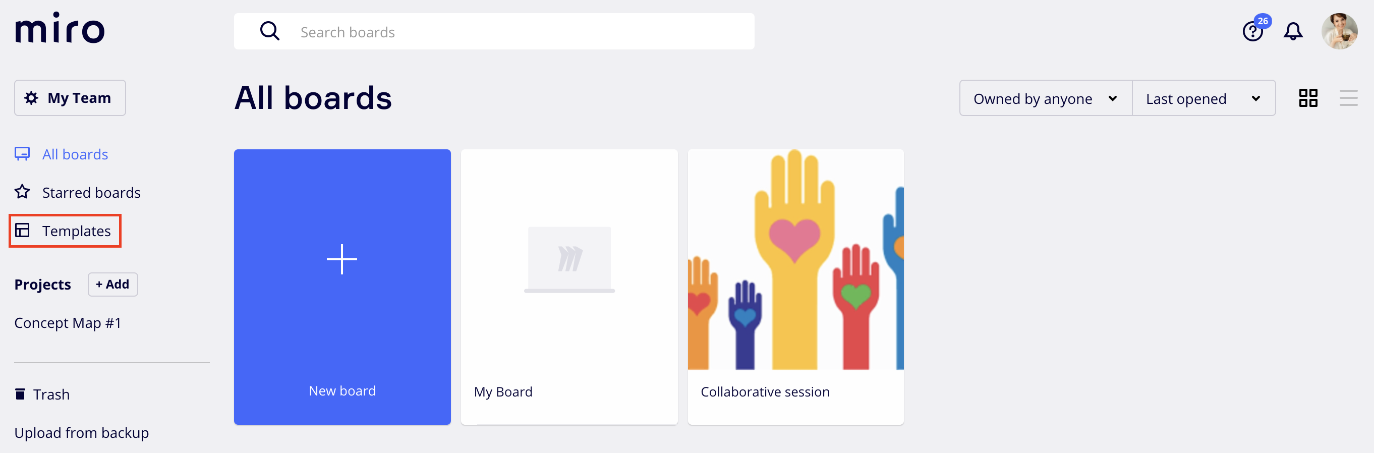Expand the Last opened sort dropdown
This screenshot has height=453, width=1374.
pos(1203,99)
